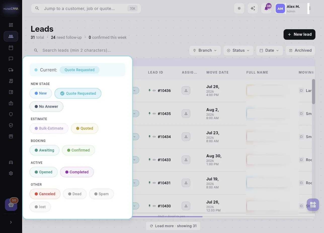Screen dimensions: 324x233
Task: Expand the sidebar with bottom chevron
Action: (x=11, y=222)
